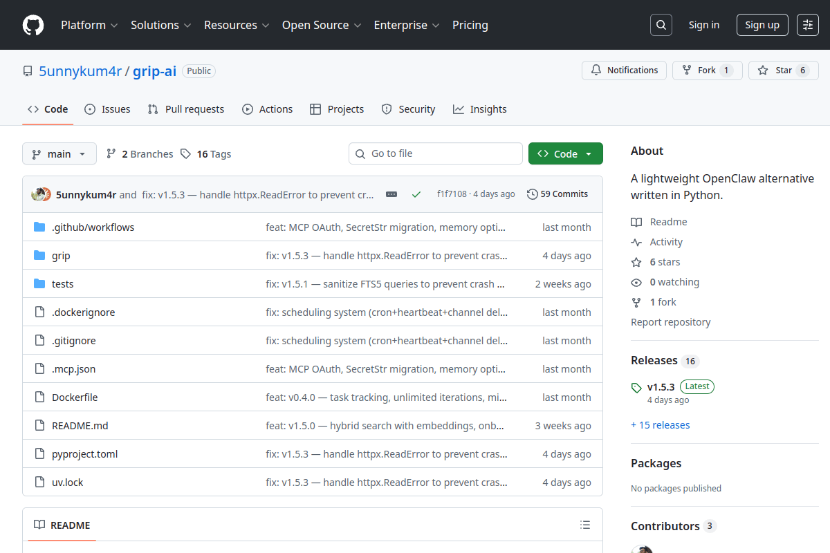Click the Go to file field
Image resolution: width=830 pixels, height=553 pixels.
tap(435, 153)
